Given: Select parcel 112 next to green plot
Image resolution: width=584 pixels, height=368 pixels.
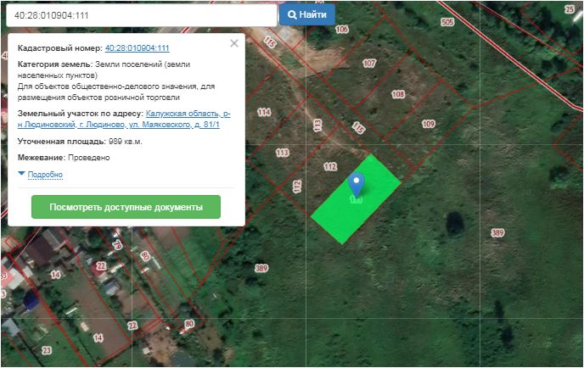Looking at the screenshot, I should coord(330,167).
